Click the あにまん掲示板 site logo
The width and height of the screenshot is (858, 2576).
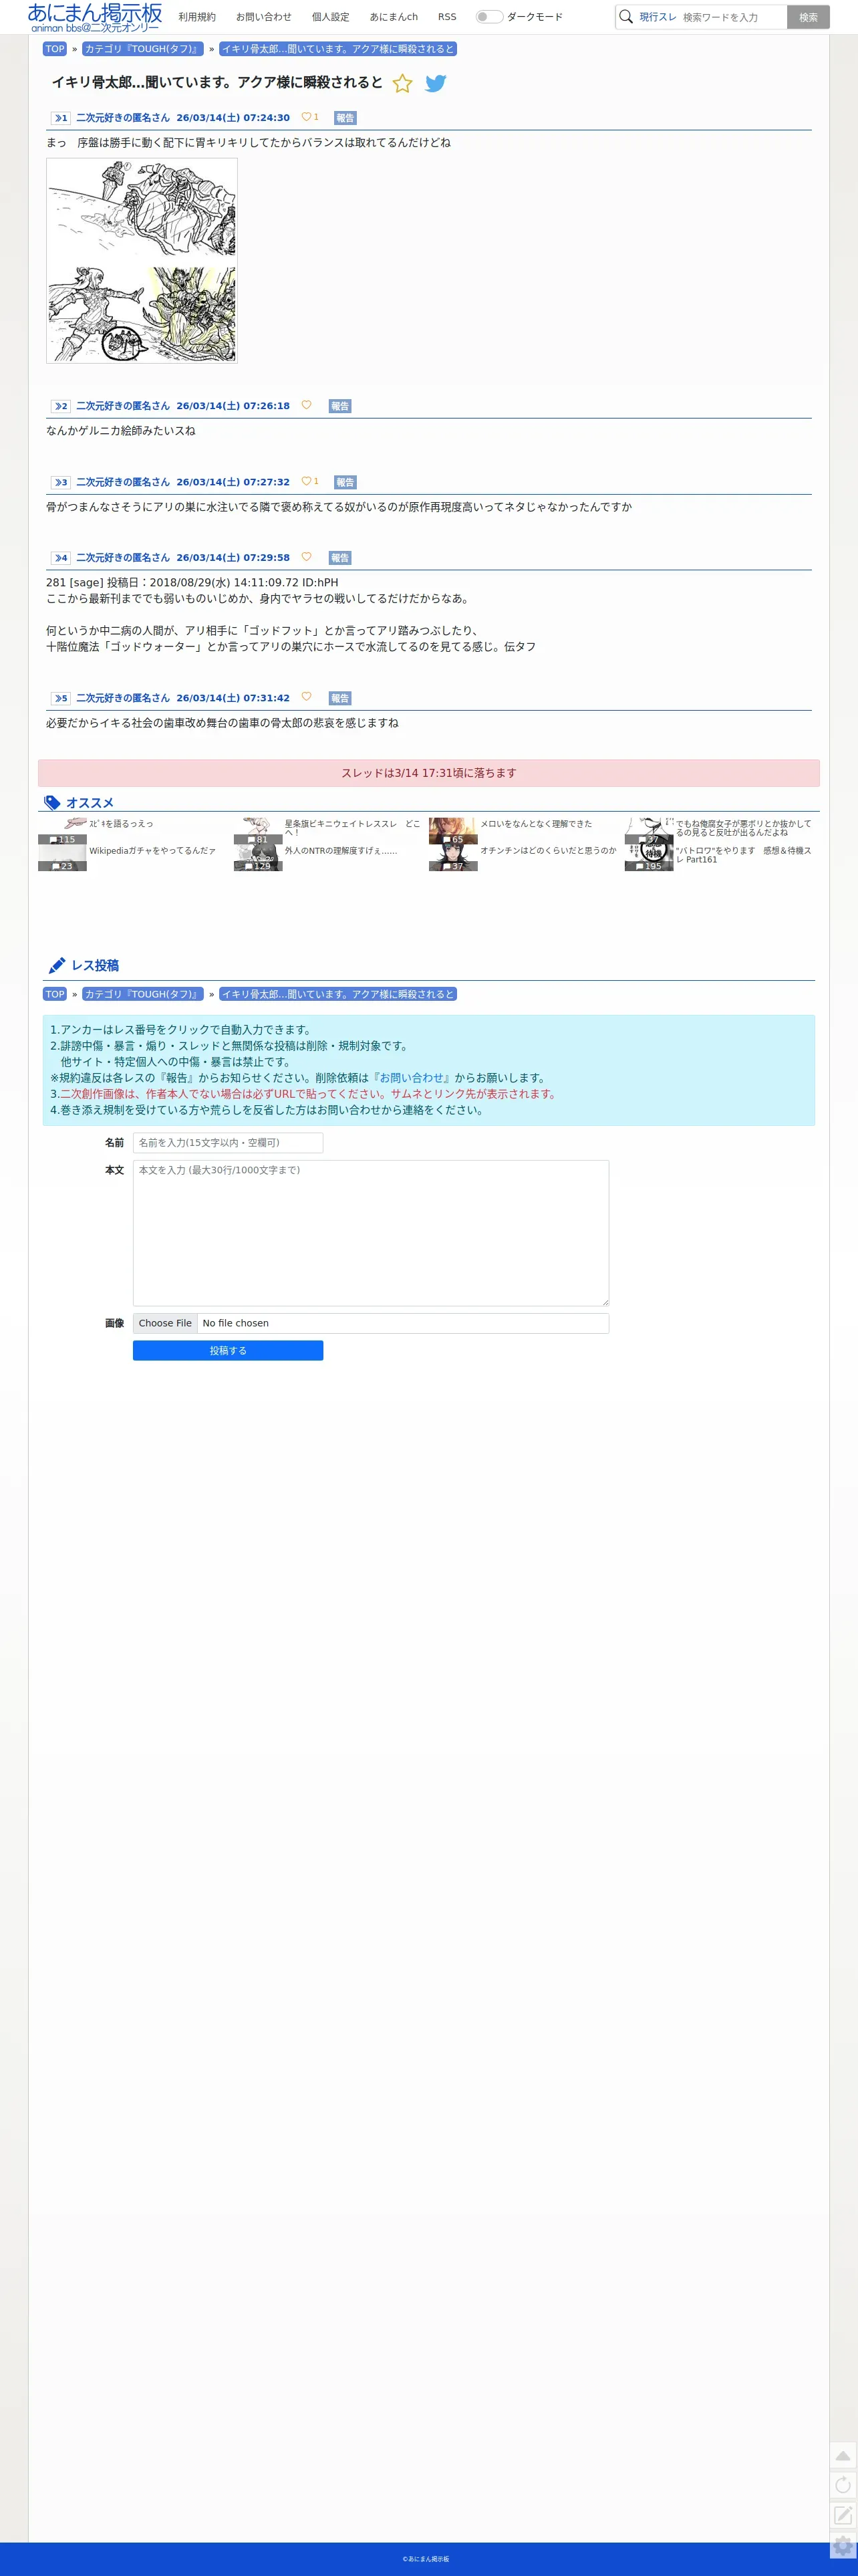pos(95,17)
